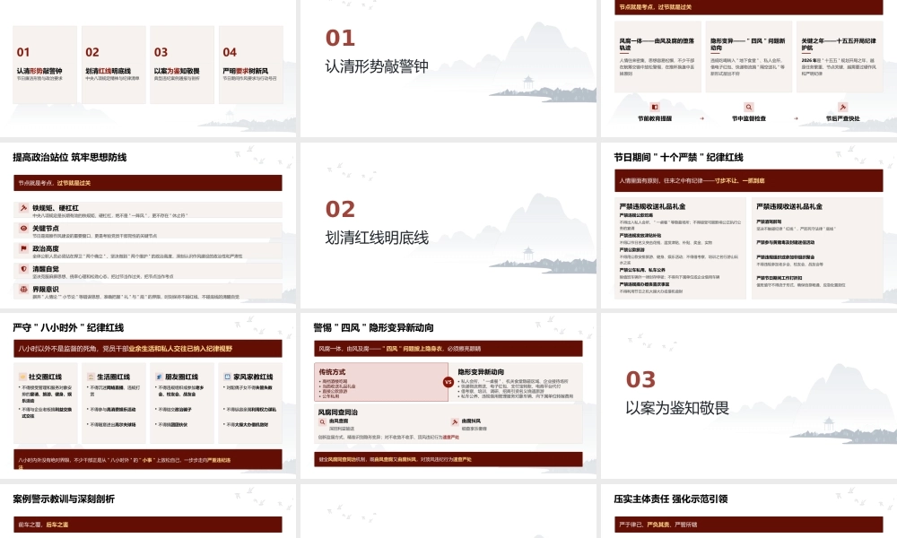Click the eye icon beside 关键节点
The height and width of the screenshot is (538, 897).
tap(23, 228)
